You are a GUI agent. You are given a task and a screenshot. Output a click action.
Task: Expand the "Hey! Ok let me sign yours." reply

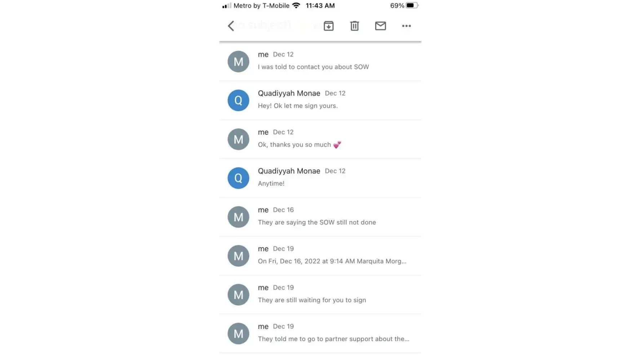(x=320, y=100)
